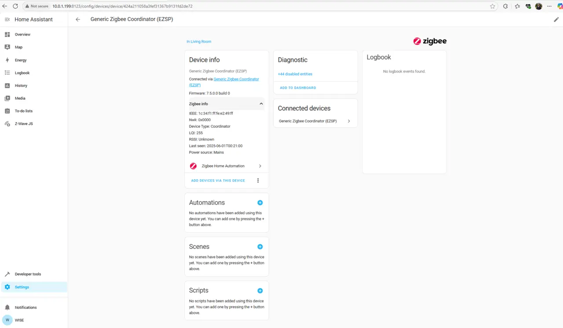Open the Notifications bell icon
This screenshot has width=563, height=328.
7,307
